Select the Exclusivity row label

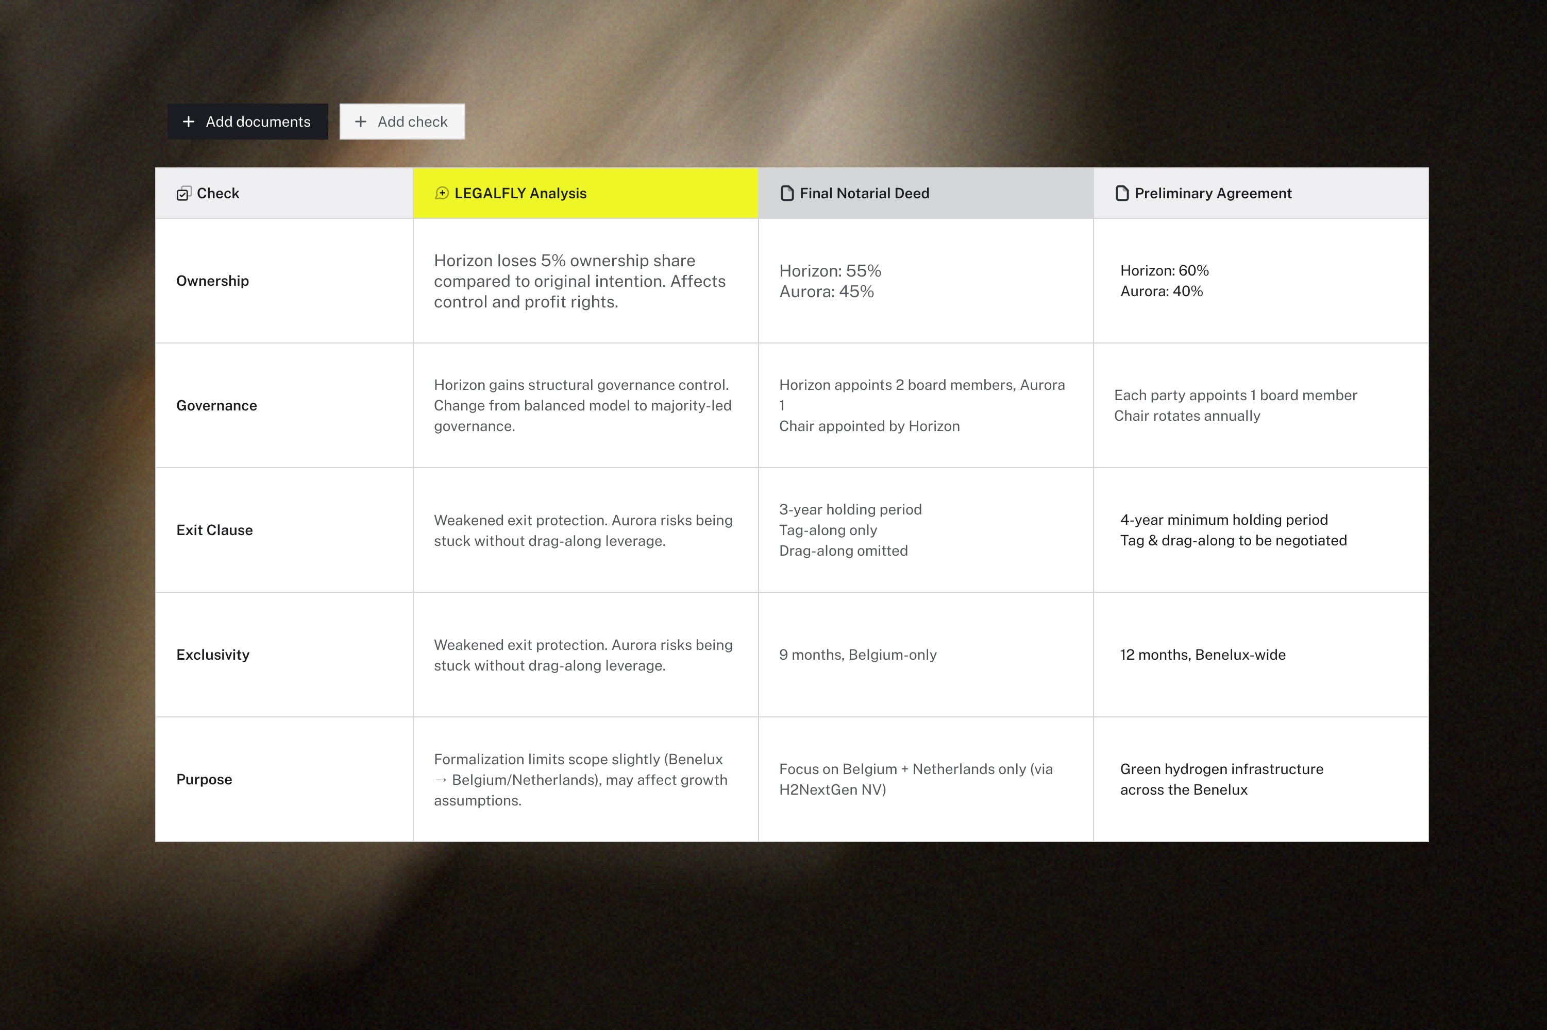pos(213,655)
